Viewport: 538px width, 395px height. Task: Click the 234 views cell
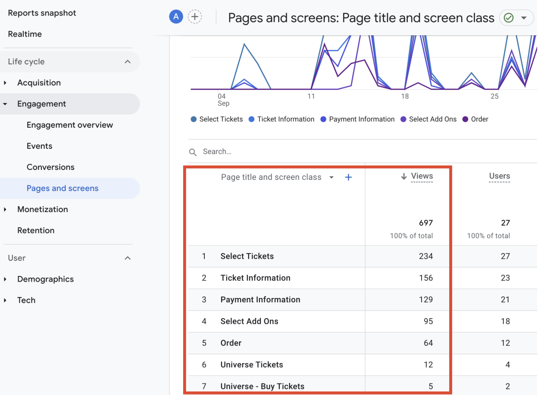pos(426,256)
